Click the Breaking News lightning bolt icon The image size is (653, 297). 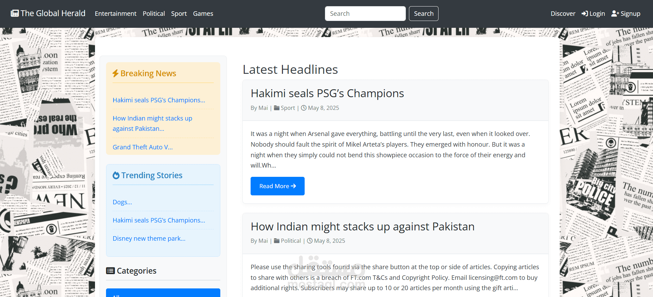[116, 73]
